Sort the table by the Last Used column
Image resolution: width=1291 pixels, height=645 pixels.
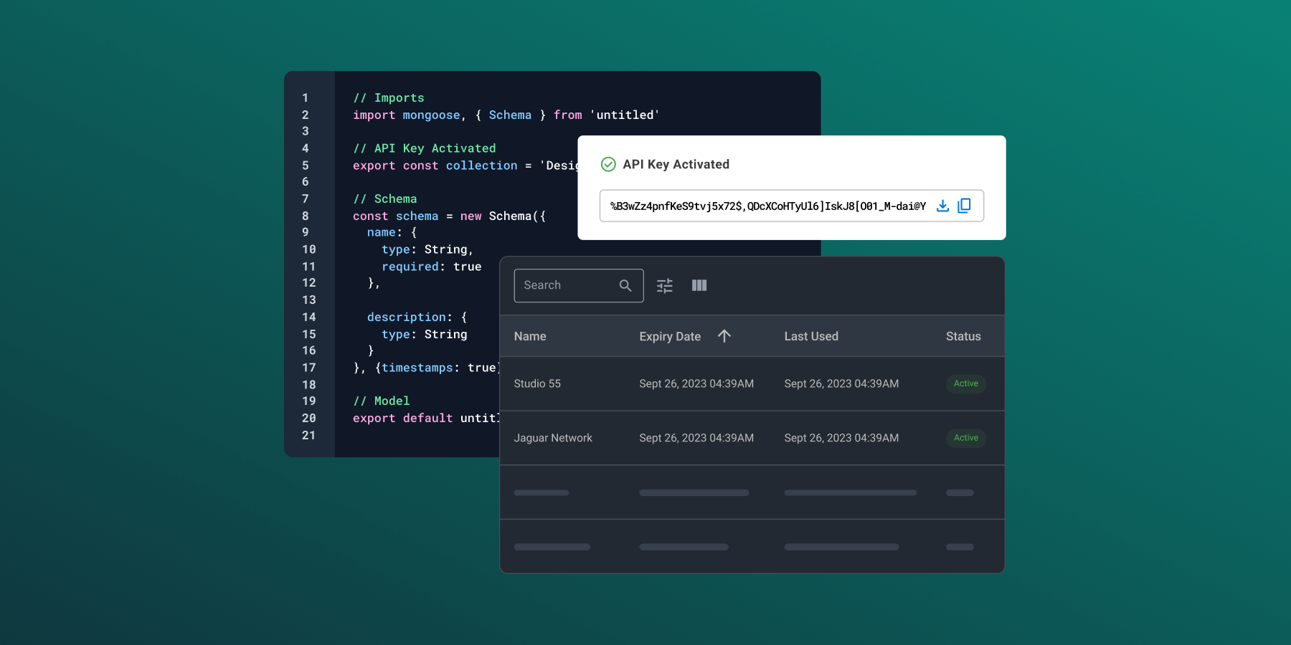(x=811, y=335)
